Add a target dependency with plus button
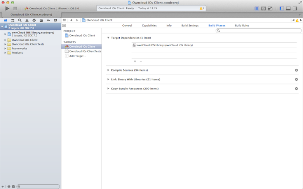 click(135, 61)
